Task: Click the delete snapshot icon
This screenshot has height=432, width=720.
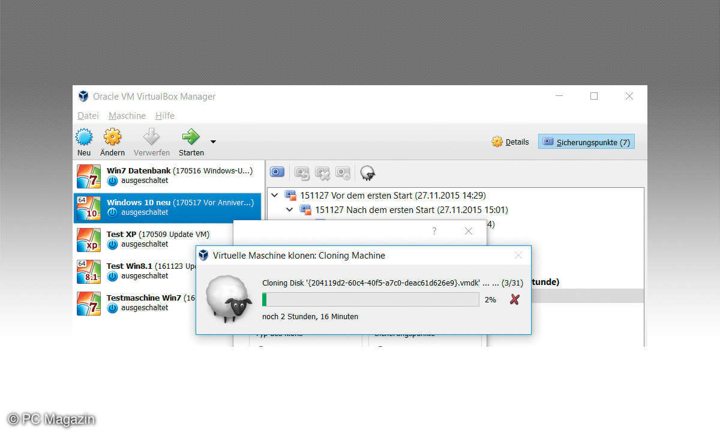Action: click(323, 173)
